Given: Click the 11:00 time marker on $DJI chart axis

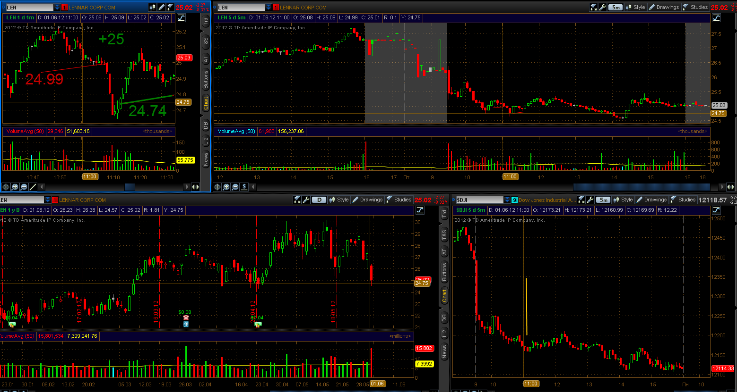Looking at the screenshot, I should pos(530,384).
